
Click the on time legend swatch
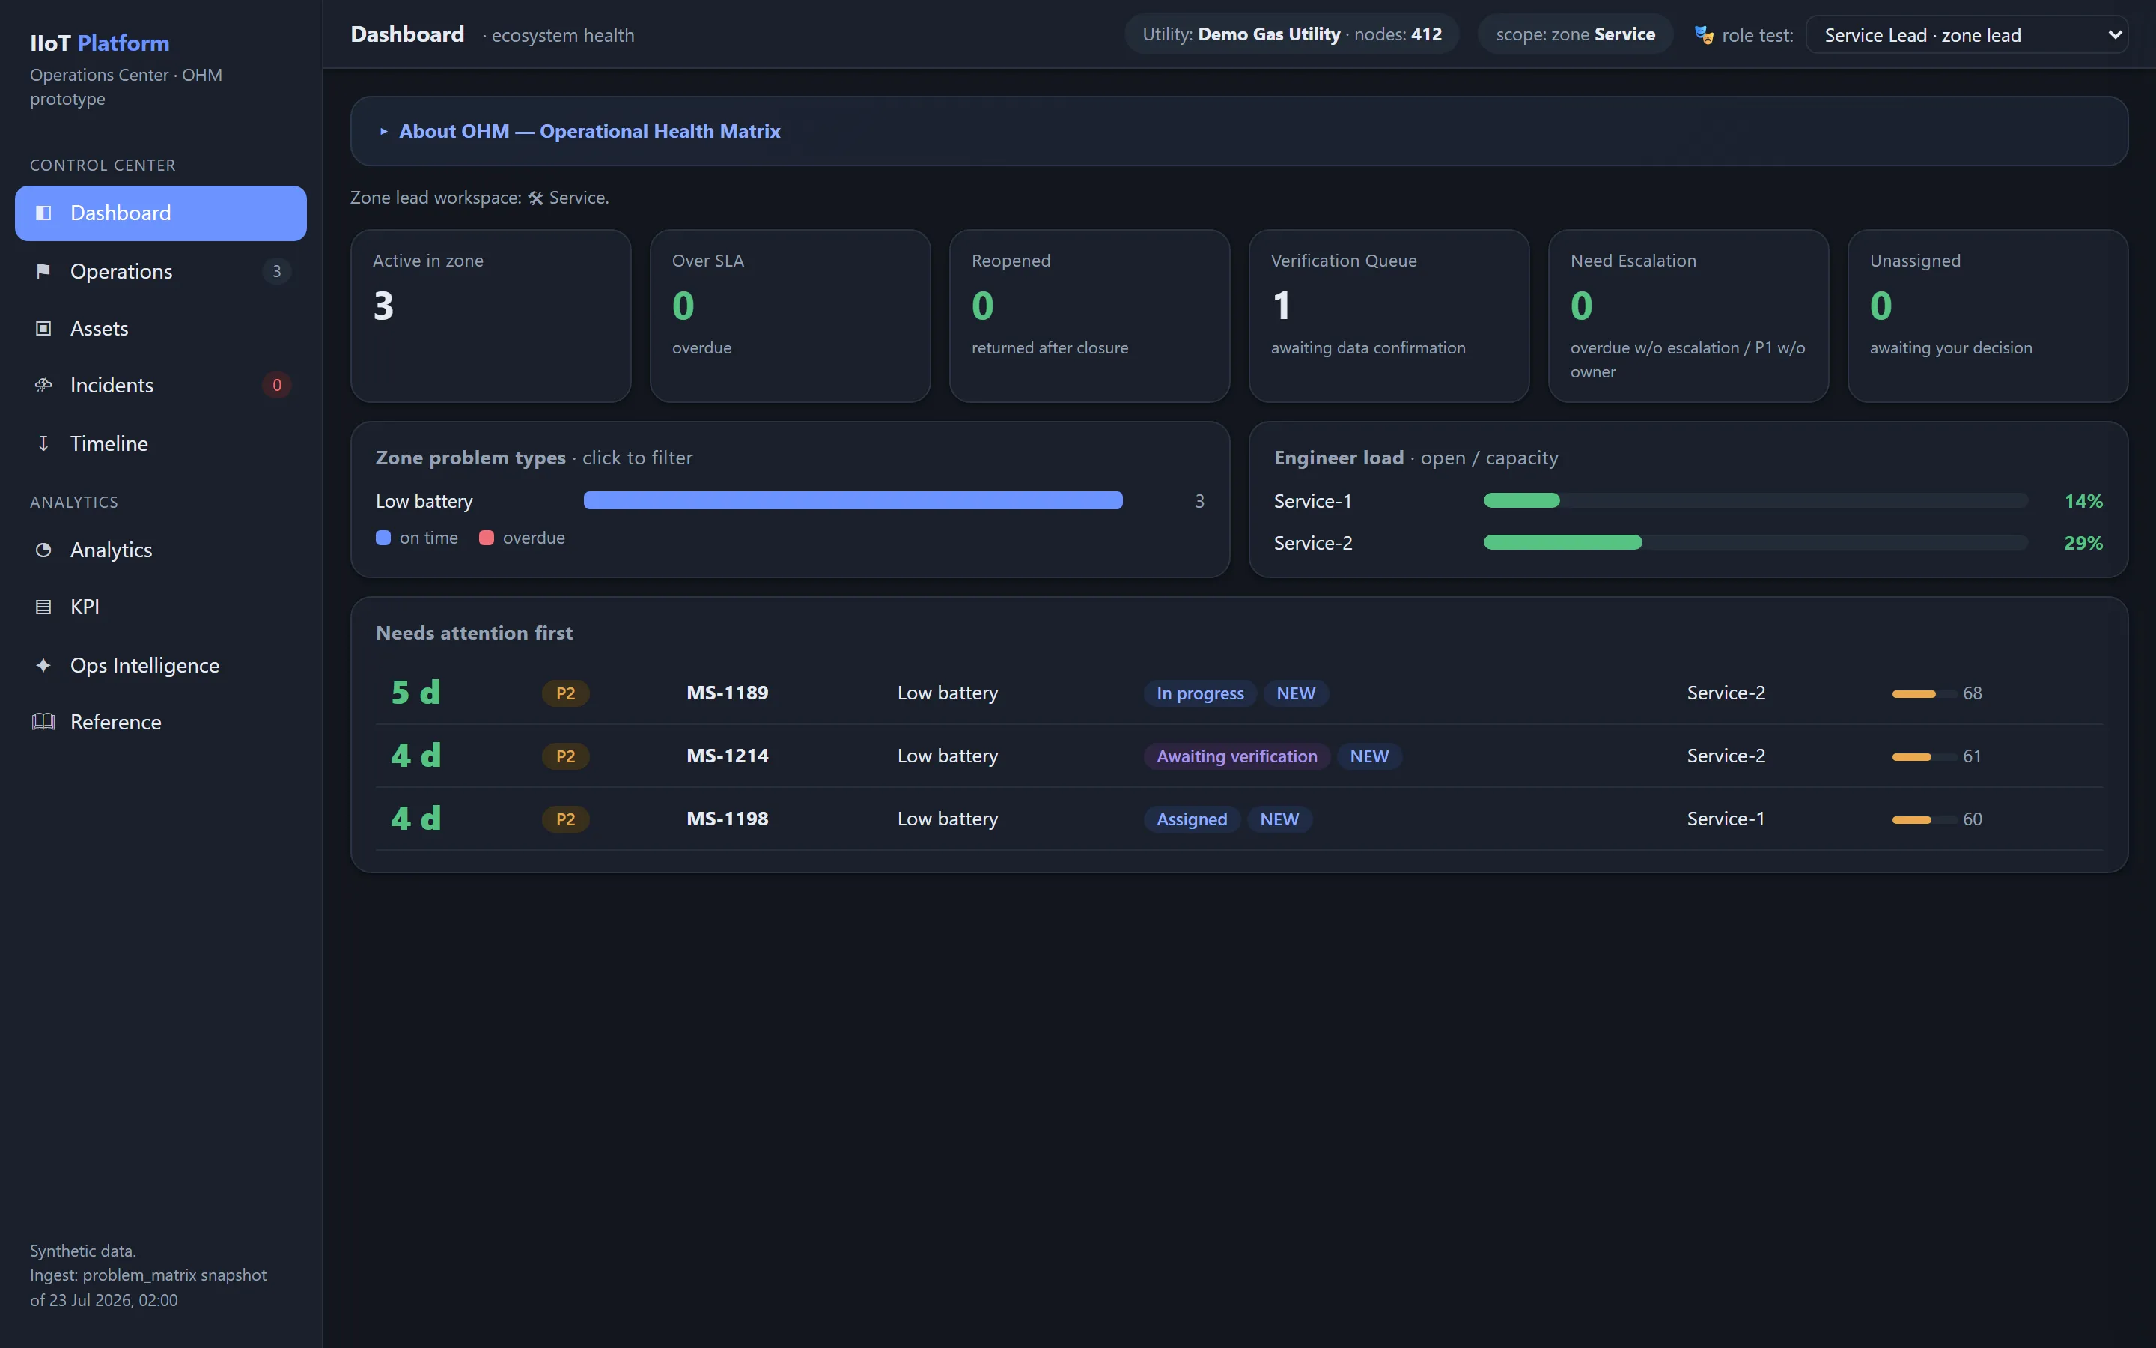point(383,538)
